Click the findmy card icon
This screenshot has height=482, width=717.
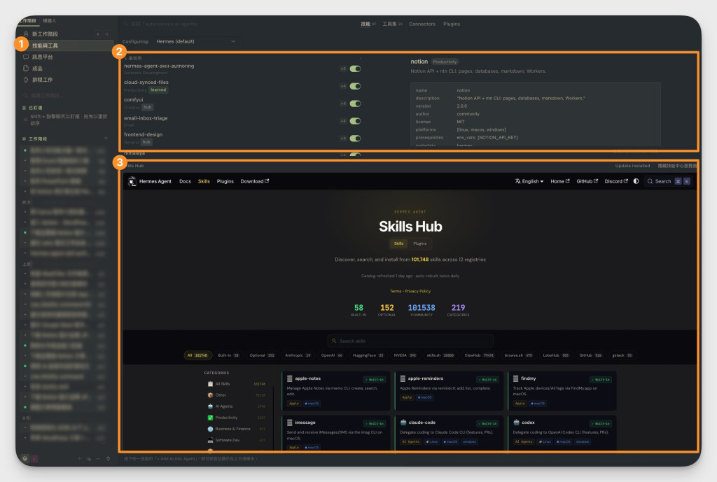pyautogui.click(x=516, y=378)
